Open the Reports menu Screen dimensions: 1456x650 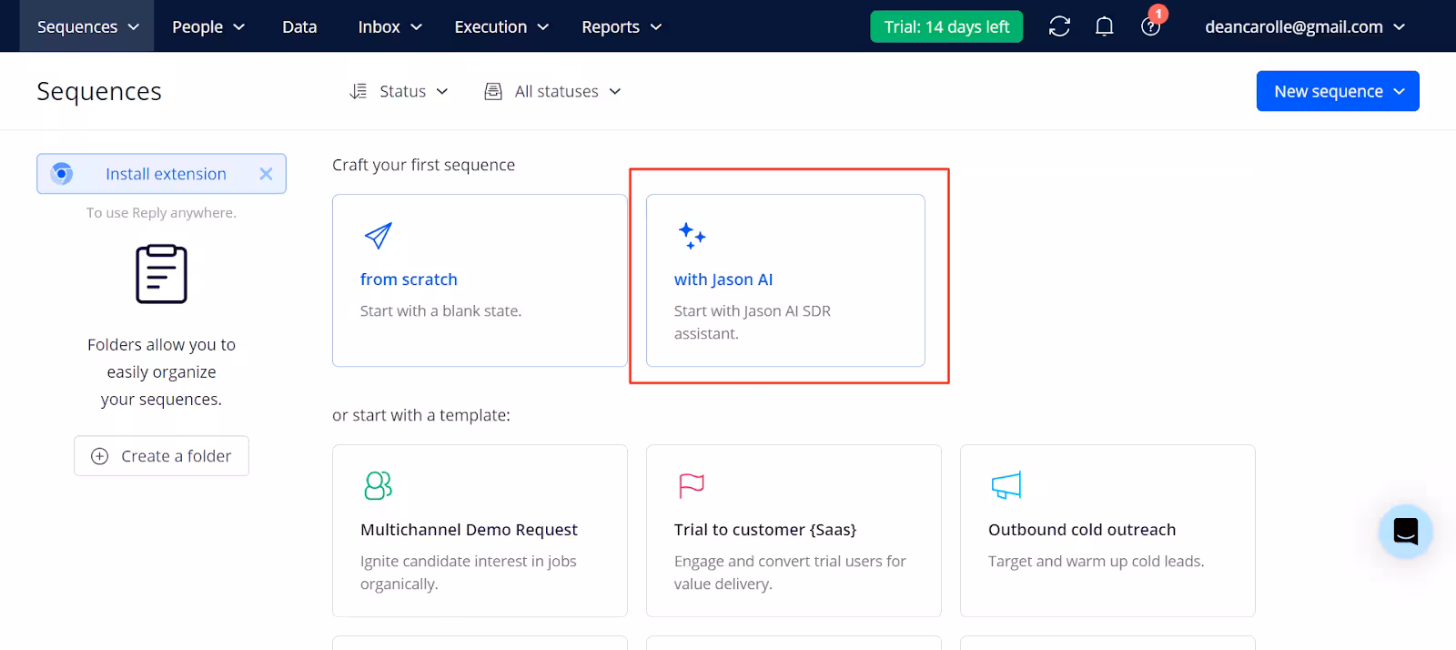pyautogui.click(x=622, y=26)
